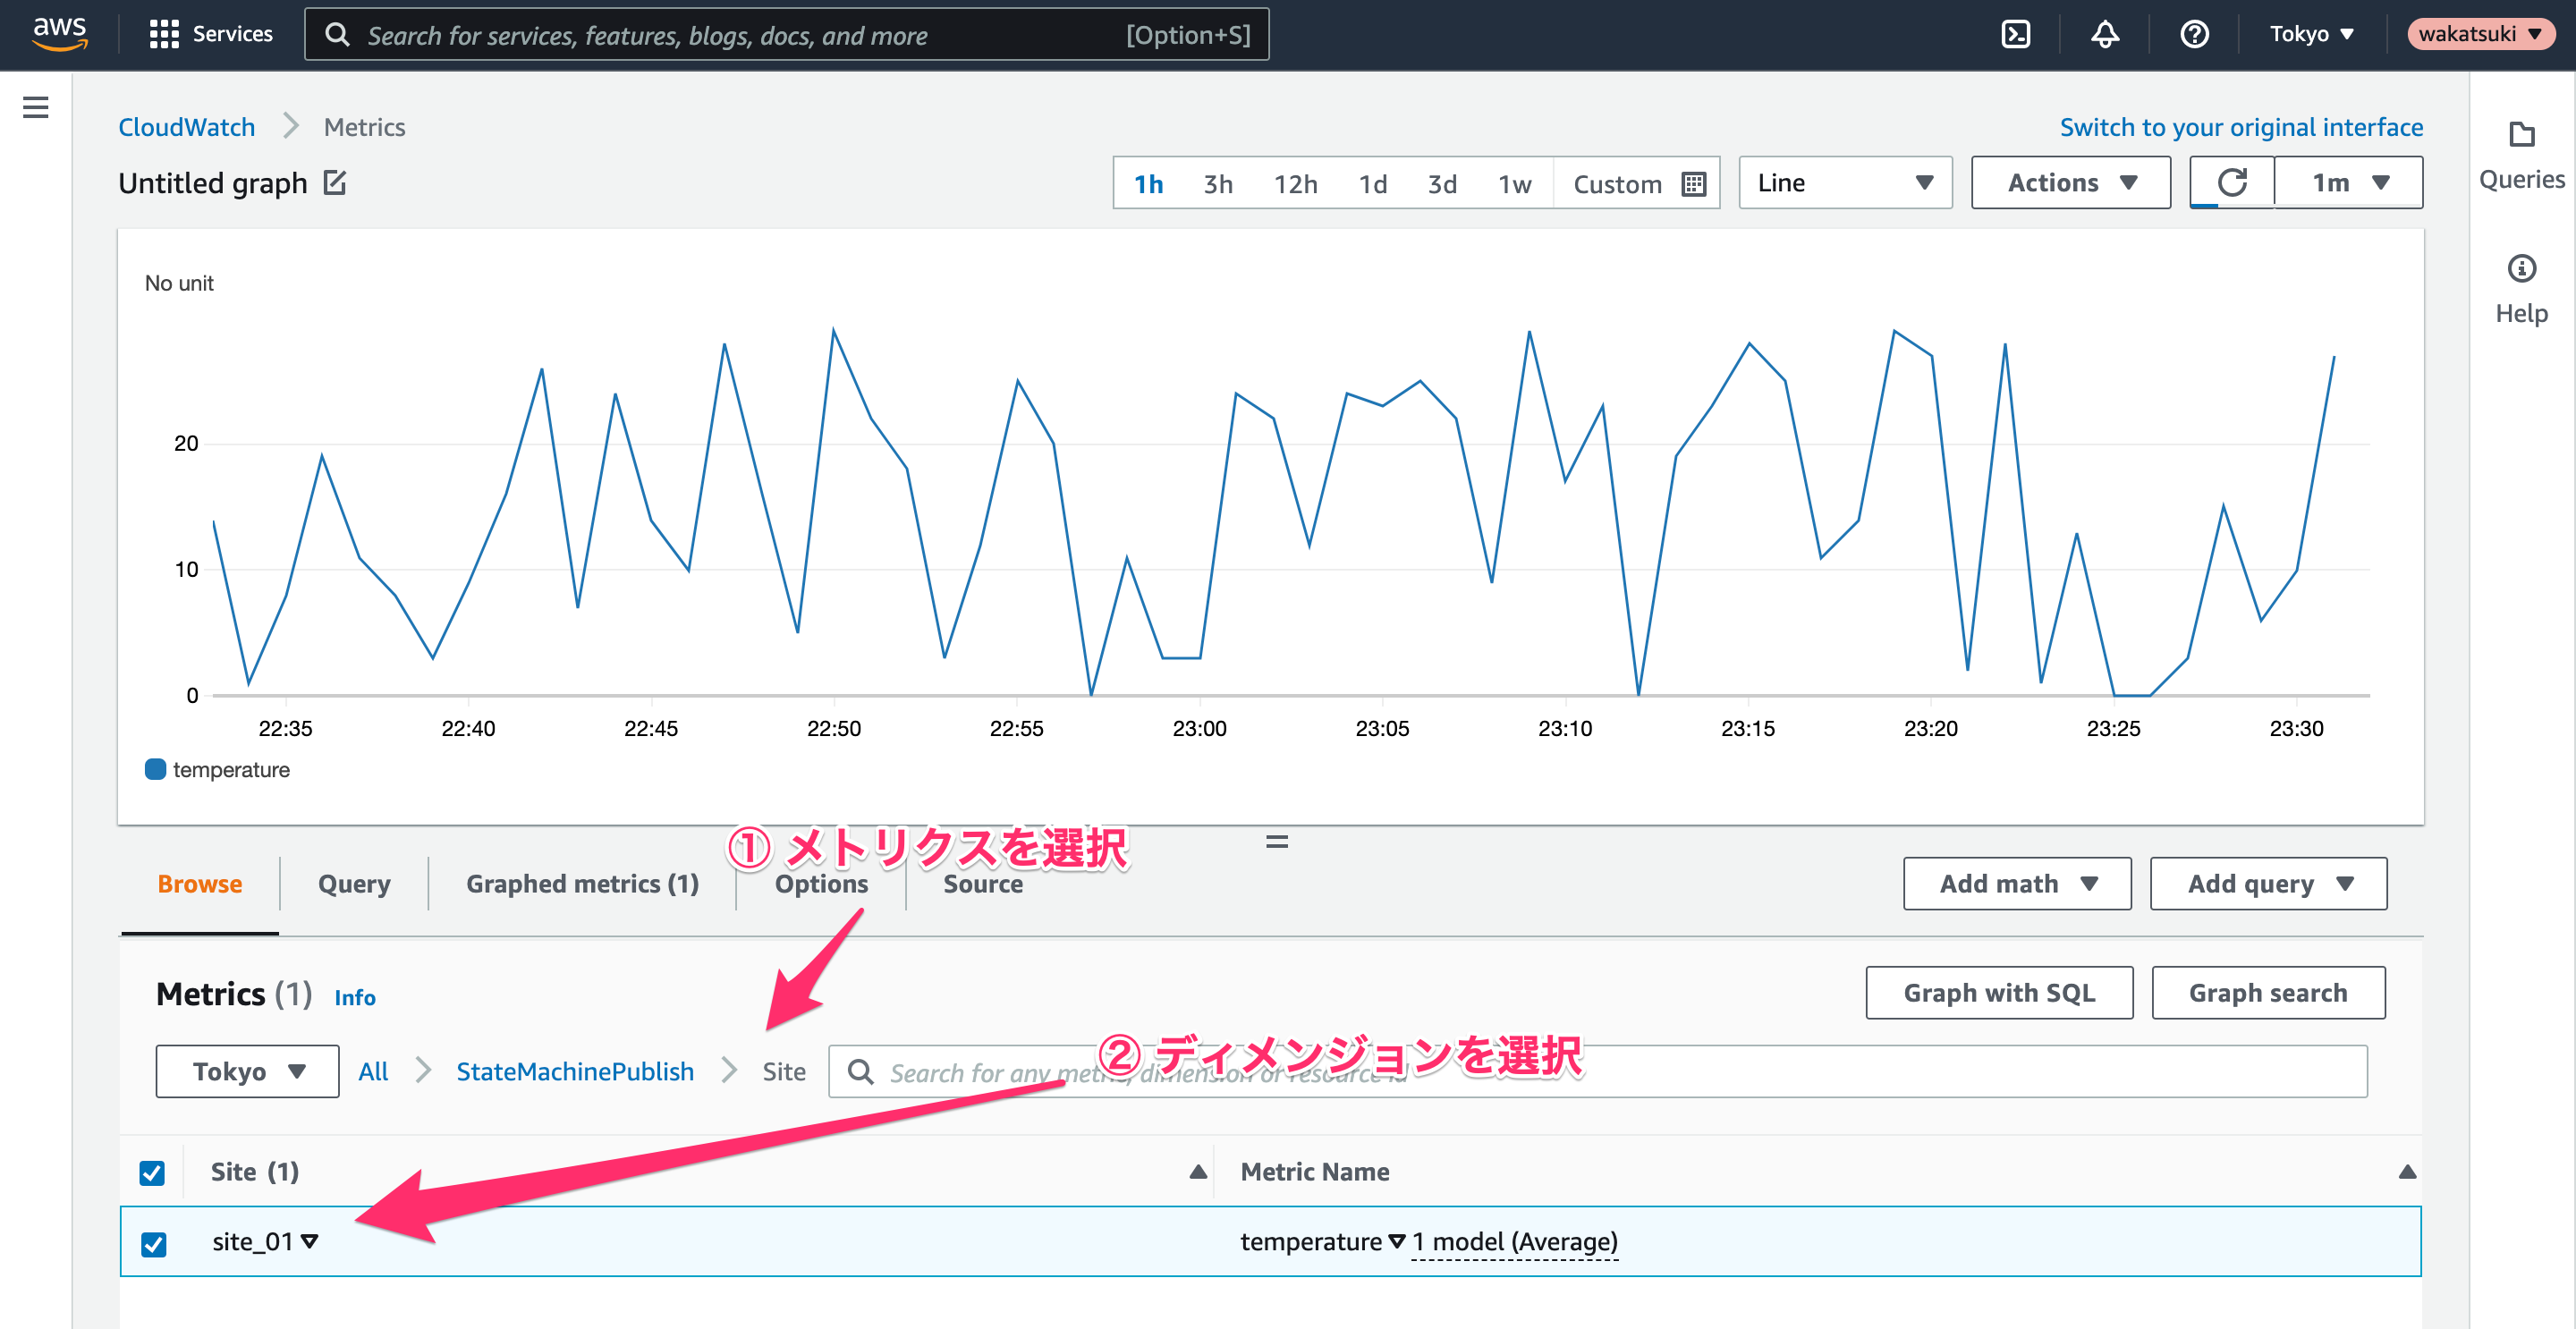
Task: Switch to the Graphed metrics (1) tab
Action: click(582, 884)
